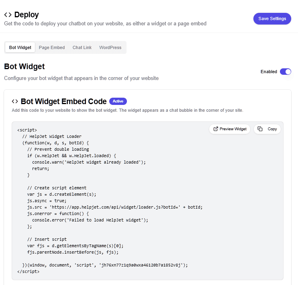Click the '// HelpJet Widget Loader' comment
This screenshot has width=298, height=285.
tap(52, 136)
